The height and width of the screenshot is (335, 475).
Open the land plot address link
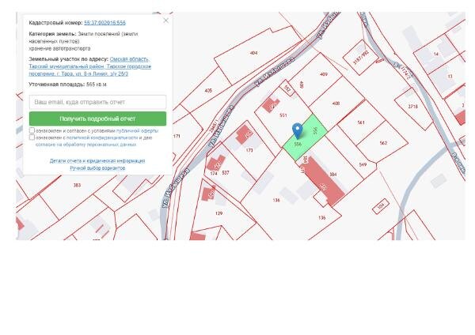[90, 66]
